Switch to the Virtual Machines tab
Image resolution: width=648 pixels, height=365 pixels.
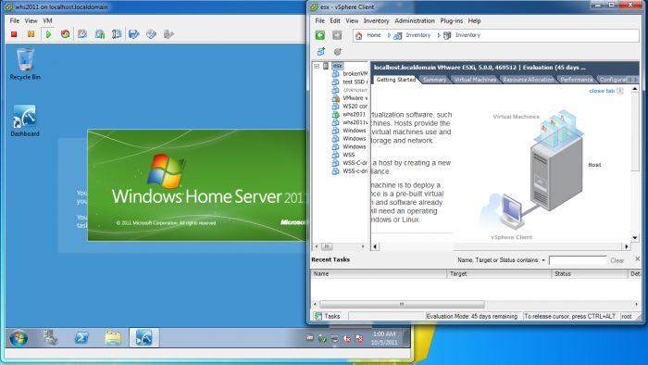tap(475, 80)
